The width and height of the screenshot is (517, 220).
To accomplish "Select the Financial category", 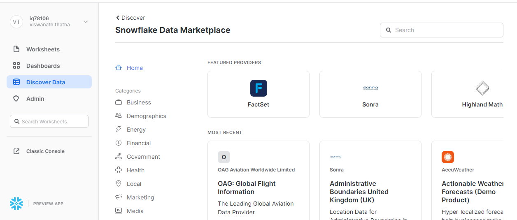I will coord(139,143).
